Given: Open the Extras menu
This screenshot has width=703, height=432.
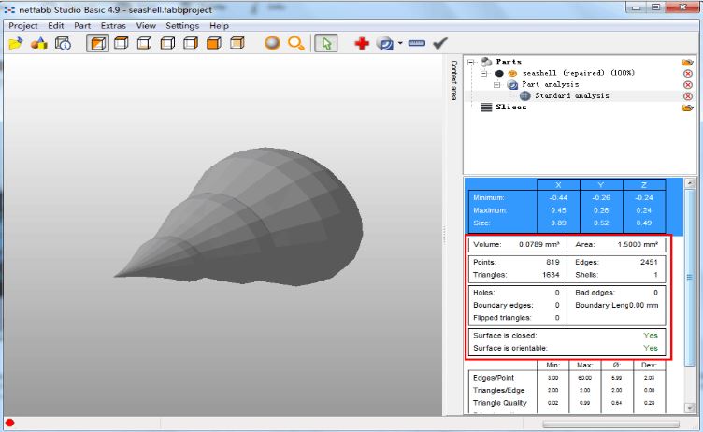Looking at the screenshot, I should pos(113,25).
